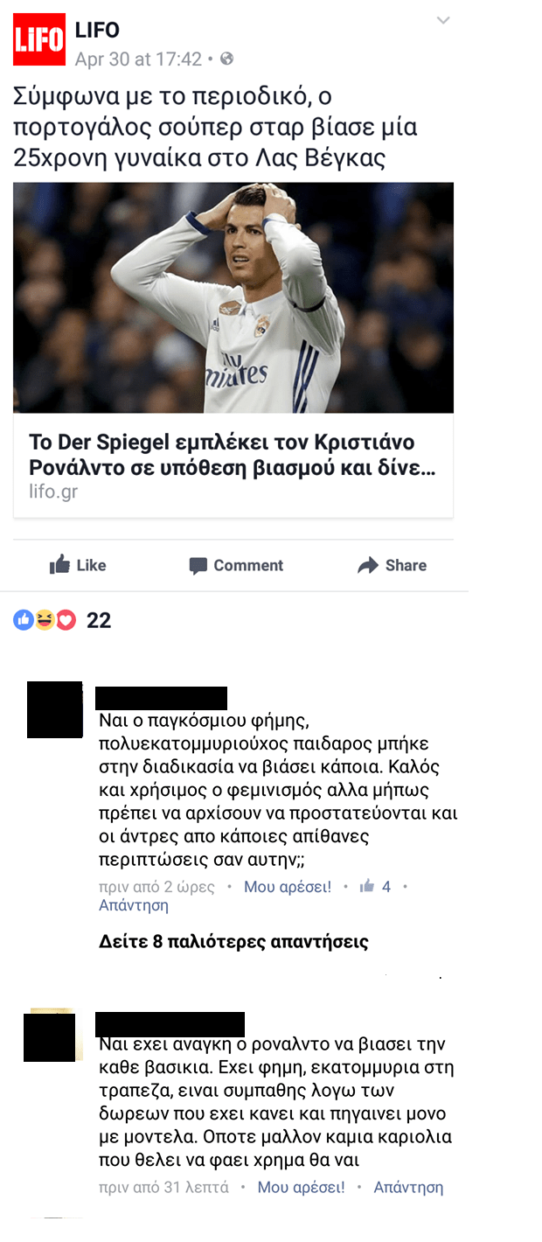Image resolution: width=542 pixels, height=1242 pixels.
Task: Open the Der Spiegel article headline
Action: (x=233, y=454)
